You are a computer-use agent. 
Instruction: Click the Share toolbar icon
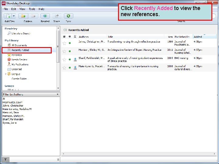pyautogui.click(x=57, y=16)
